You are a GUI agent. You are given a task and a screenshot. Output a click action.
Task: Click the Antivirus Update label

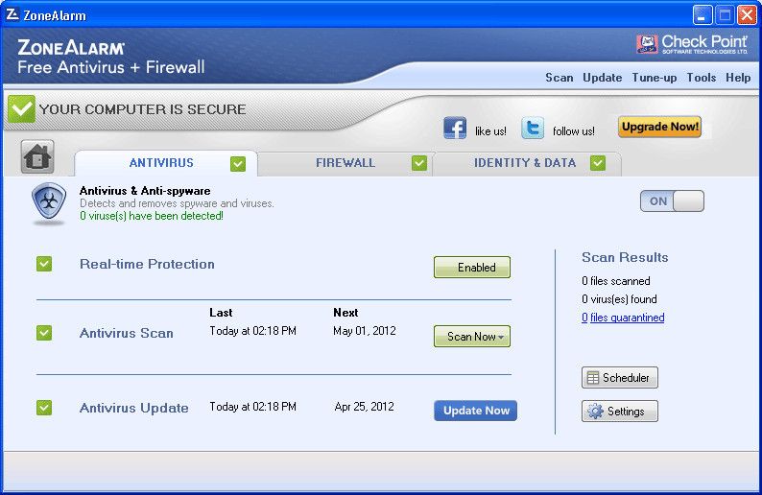click(x=134, y=408)
